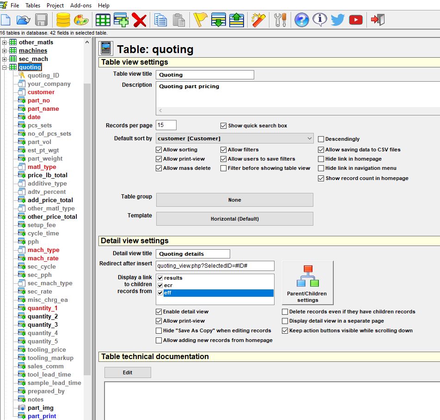Click the add new field icon
Viewport: 440px width, 420px height.
tap(121, 20)
